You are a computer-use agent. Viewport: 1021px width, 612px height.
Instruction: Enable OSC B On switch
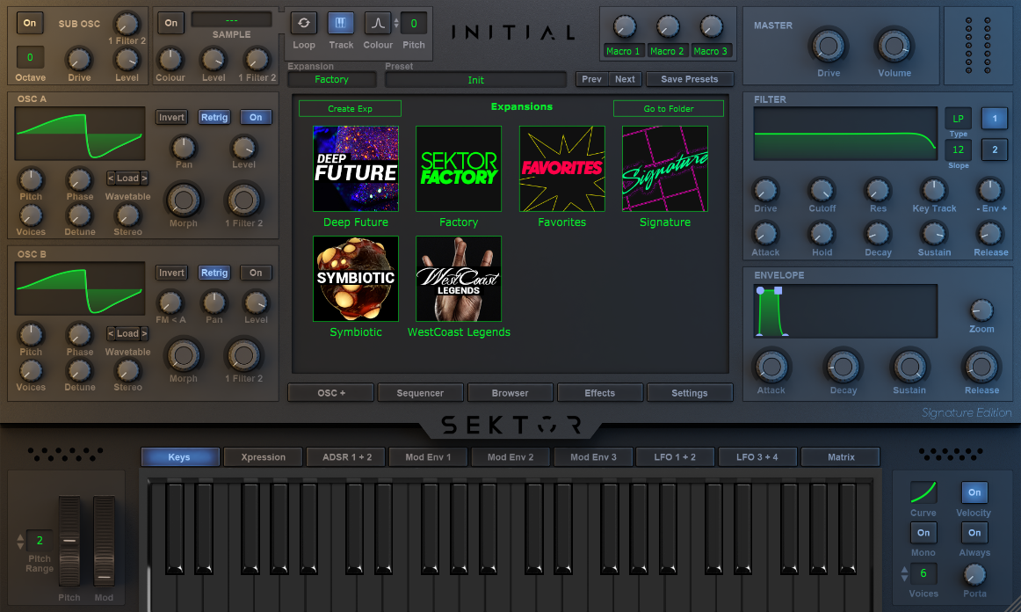point(256,273)
